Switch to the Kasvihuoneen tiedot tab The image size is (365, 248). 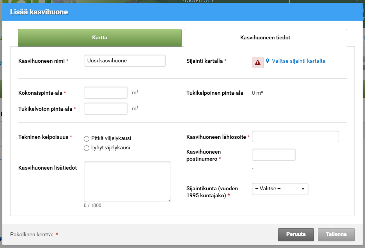point(265,37)
